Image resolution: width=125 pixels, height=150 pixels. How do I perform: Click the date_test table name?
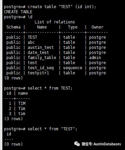point(38,53)
